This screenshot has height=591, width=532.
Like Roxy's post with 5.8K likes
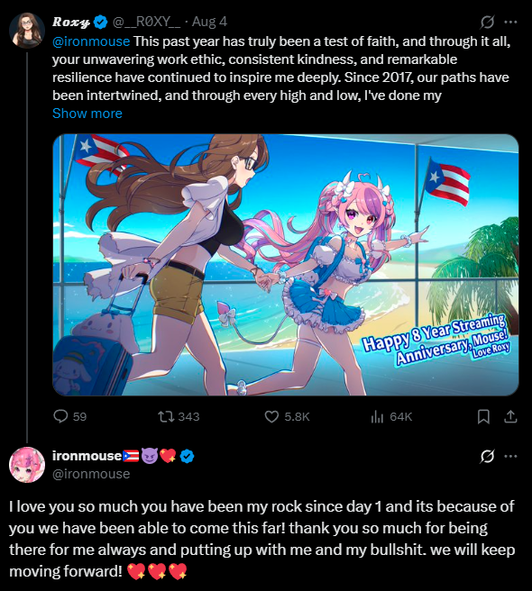point(271,416)
